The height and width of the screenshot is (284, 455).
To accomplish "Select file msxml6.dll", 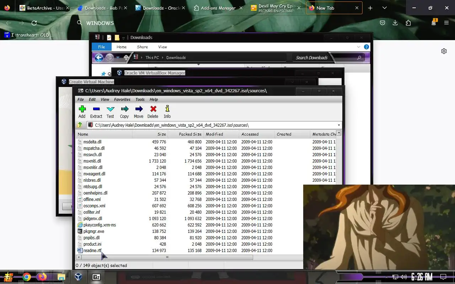I will pos(92,161).
